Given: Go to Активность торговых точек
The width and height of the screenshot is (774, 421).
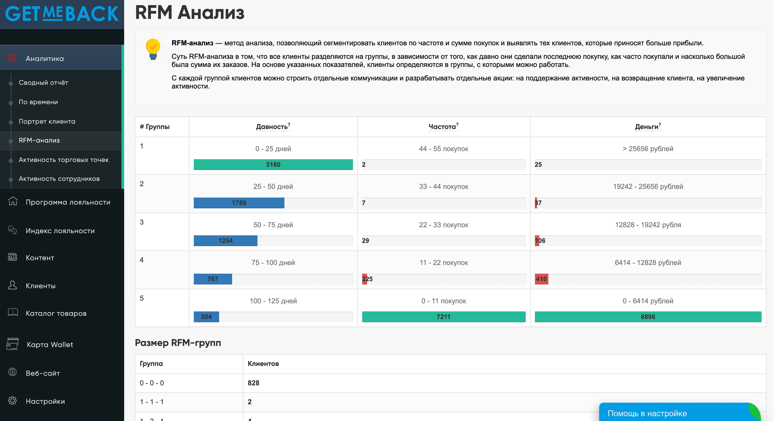Looking at the screenshot, I should click(x=64, y=160).
